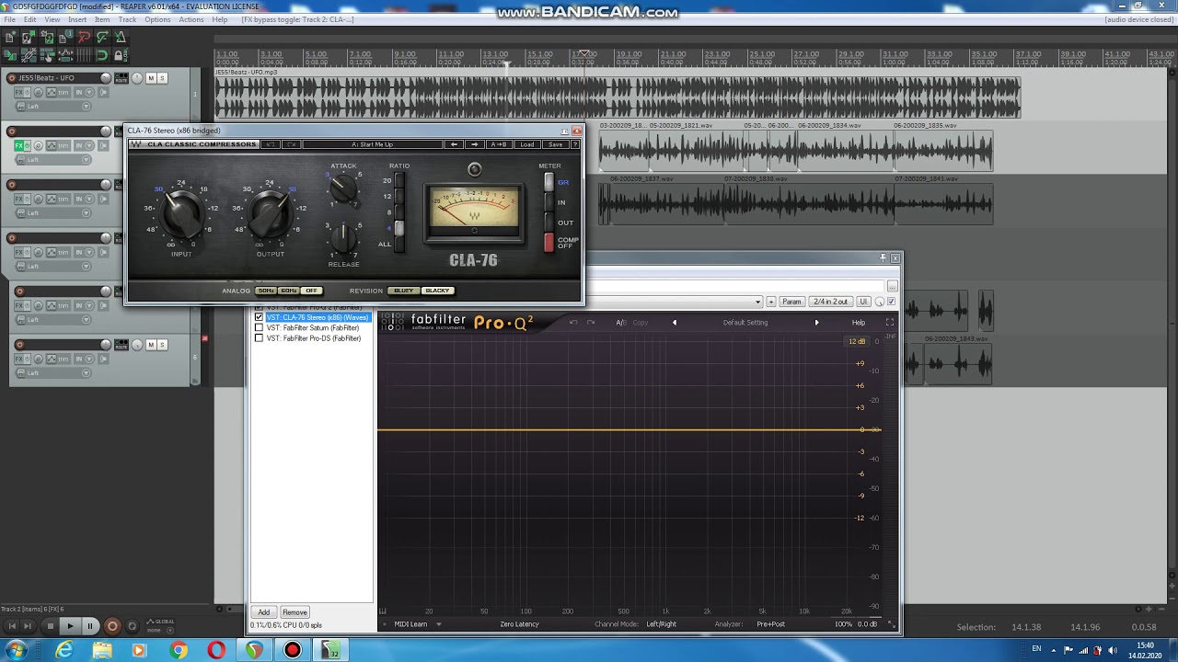The image size is (1178, 662).
Task: Open the 12 dB display range dropdown
Action: tap(857, 342)
